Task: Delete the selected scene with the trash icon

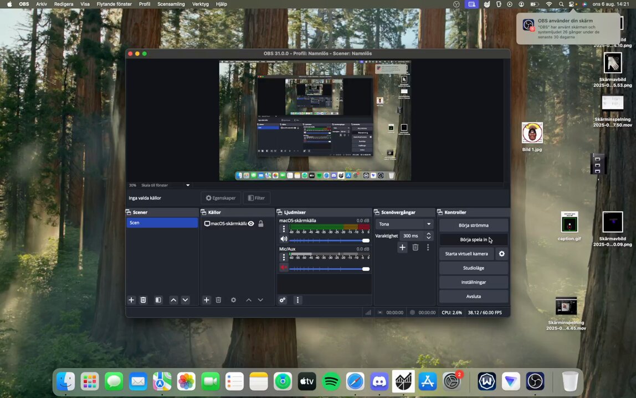Action: 143,300
